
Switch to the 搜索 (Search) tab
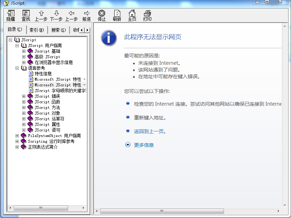[x=59, y=30]
